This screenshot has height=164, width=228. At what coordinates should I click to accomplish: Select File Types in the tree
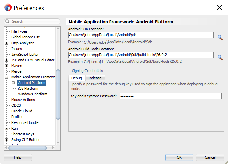pyautogui.click(x=19, y=31)
